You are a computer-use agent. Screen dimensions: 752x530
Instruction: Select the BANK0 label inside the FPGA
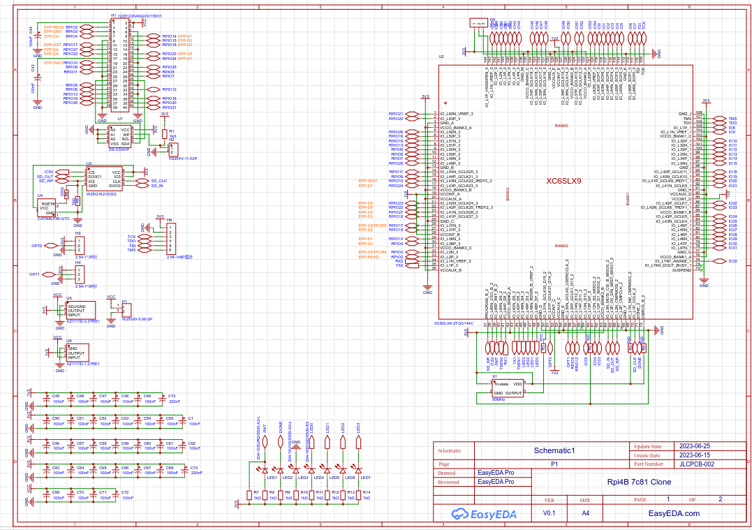point(561,126)
